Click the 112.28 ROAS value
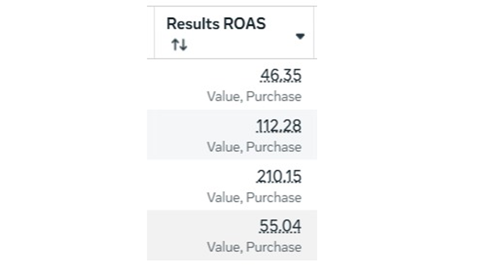This screenshot has height=270, width=480. click(x=279, y=126)
